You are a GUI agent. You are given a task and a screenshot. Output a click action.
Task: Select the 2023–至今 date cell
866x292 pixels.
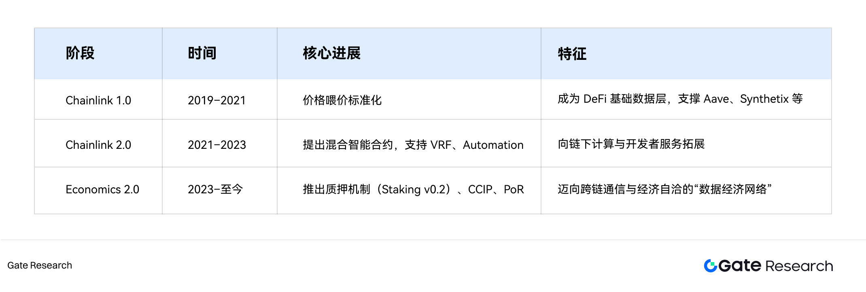click(x=215, y=189)
